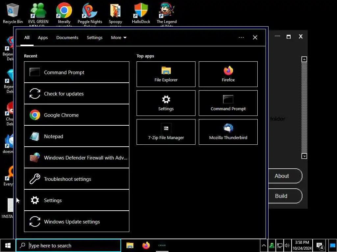
Task: Click the Type here to search box
Action: pyautogui.click(x=68, y=245)
